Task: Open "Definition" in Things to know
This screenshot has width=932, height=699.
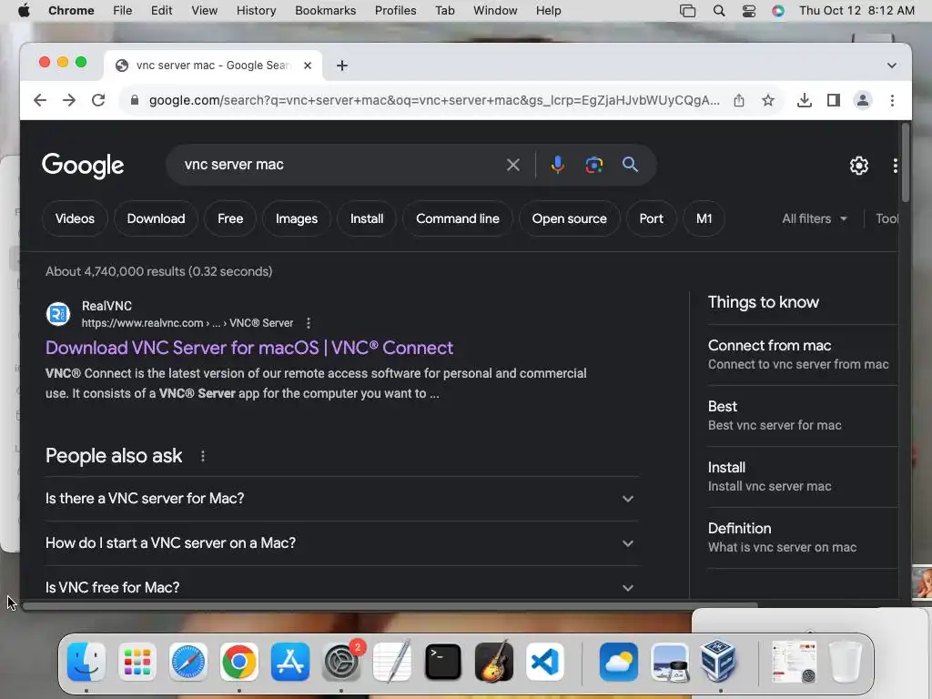Action: point(802,537)
